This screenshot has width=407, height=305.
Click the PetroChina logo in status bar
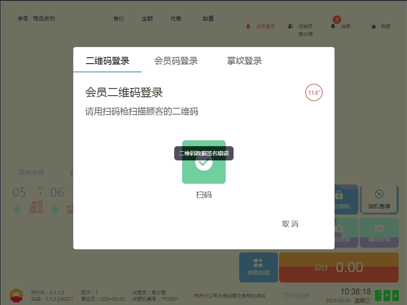[x=17, y=295]
